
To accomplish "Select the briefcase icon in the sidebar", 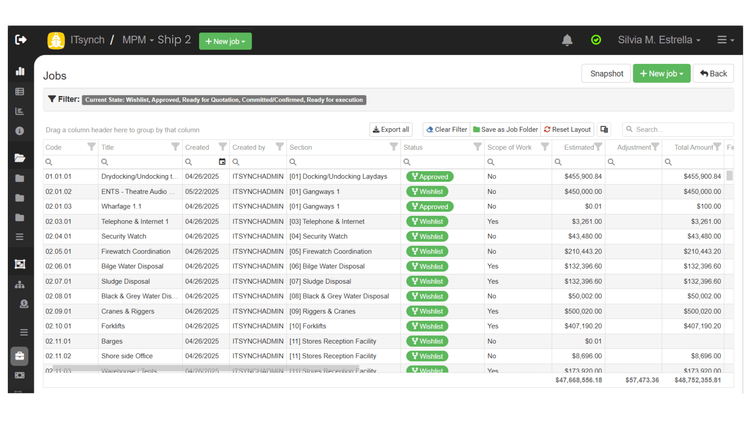I will click(x=20, y=356).
